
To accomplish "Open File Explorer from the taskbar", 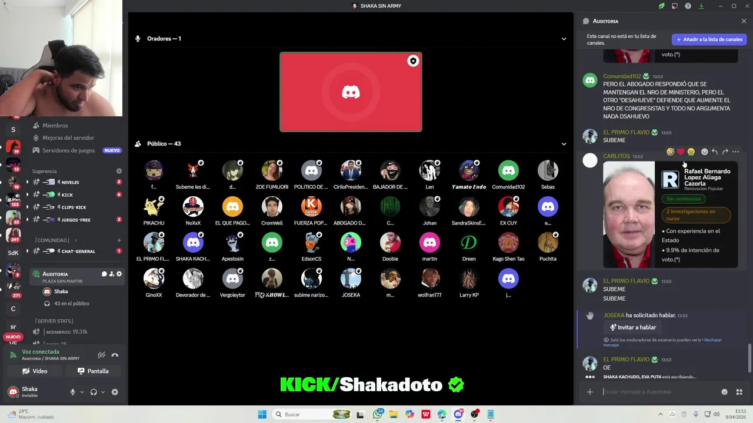I will pyautogui.click(x=394, y=414).
